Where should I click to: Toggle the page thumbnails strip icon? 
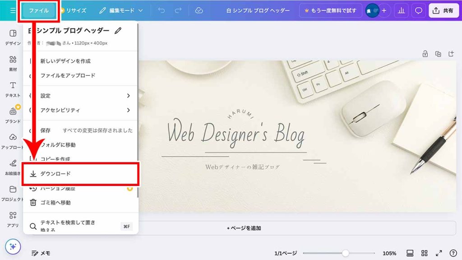[x=410, y=253]
